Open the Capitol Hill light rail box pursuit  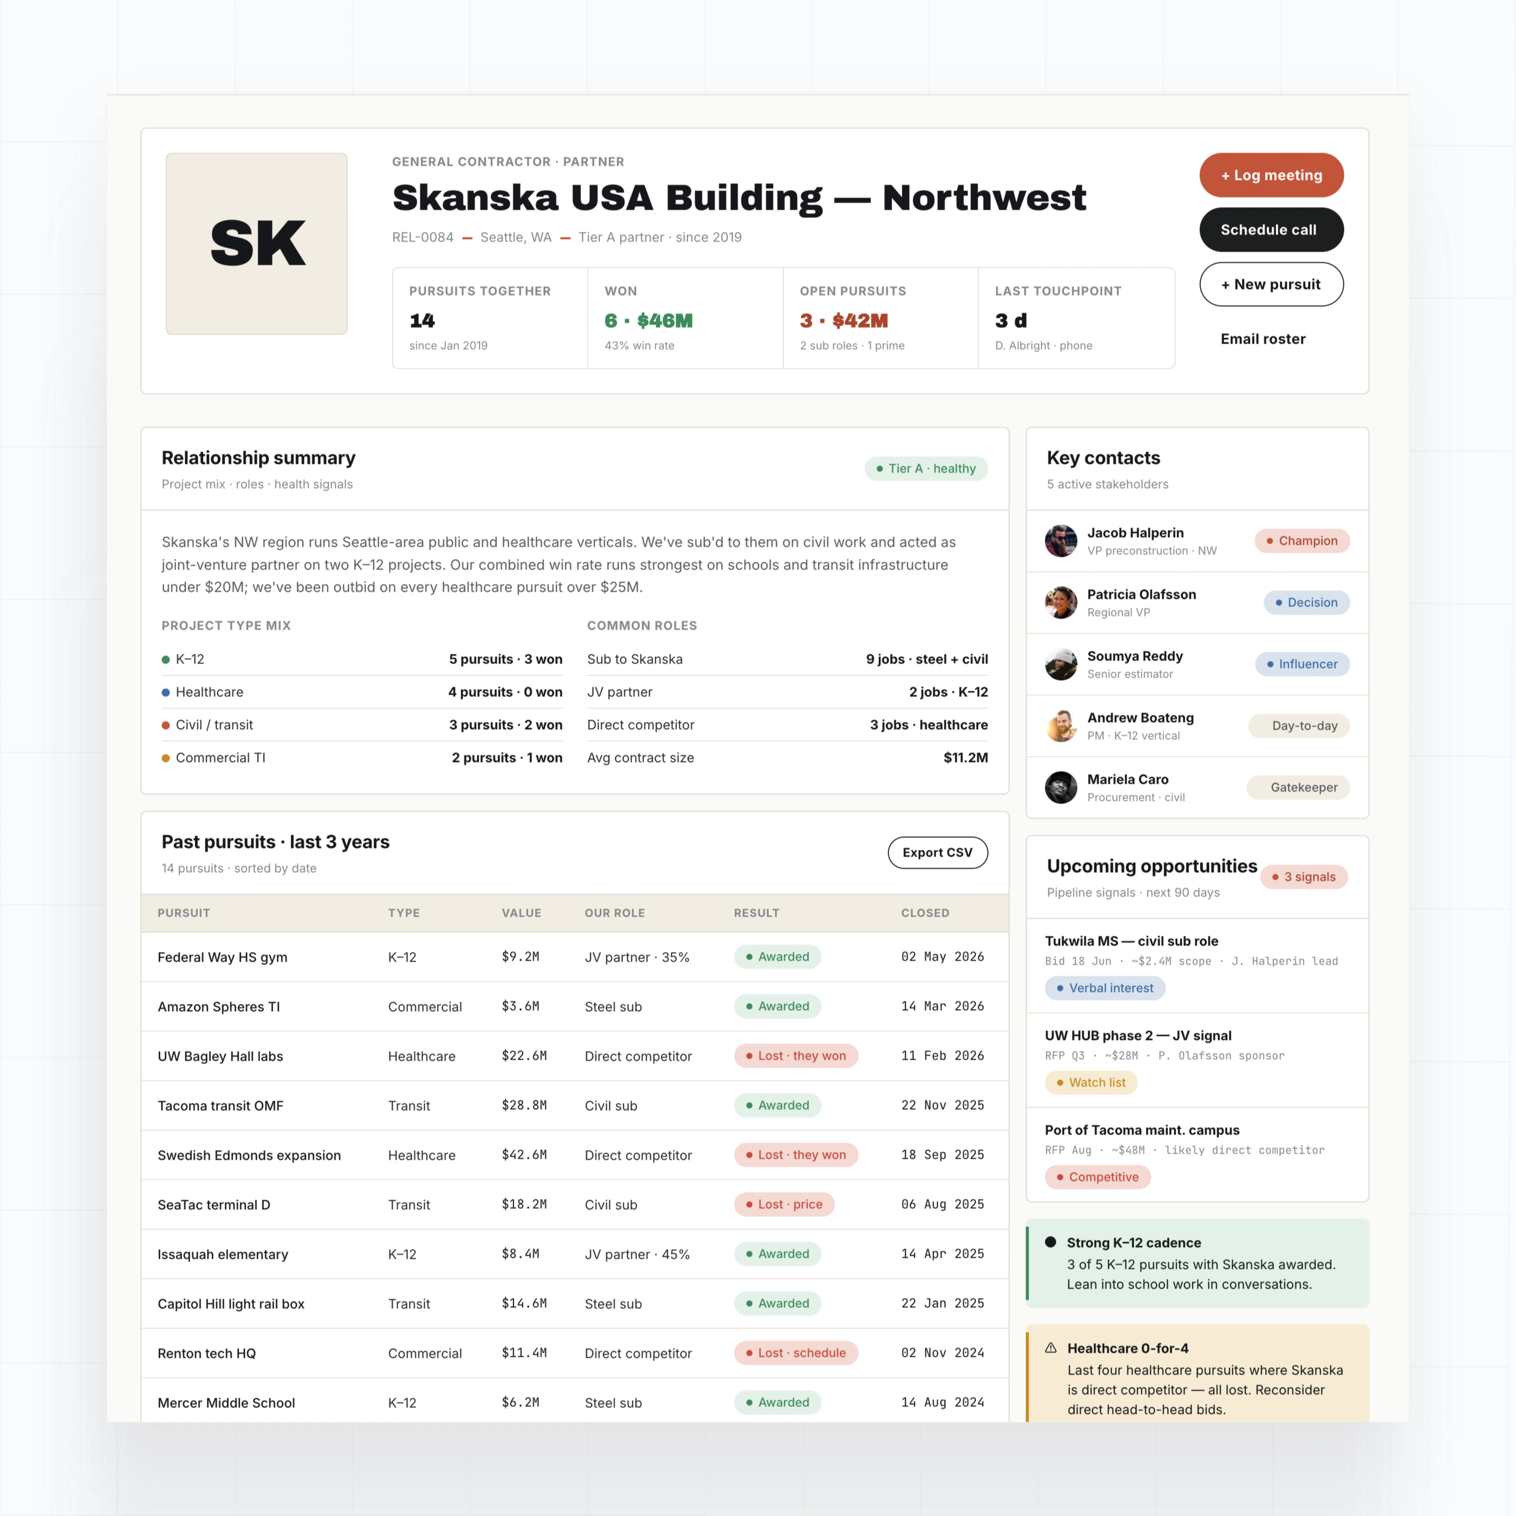pyautogui.click(x=575, y=1303)
